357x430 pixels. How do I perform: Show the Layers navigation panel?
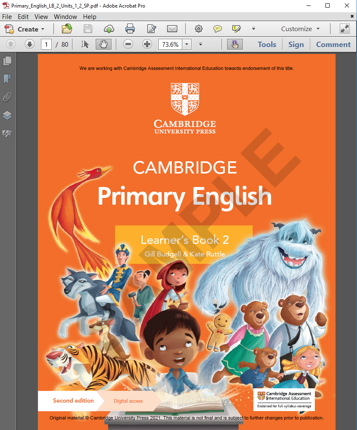point(7,115)
